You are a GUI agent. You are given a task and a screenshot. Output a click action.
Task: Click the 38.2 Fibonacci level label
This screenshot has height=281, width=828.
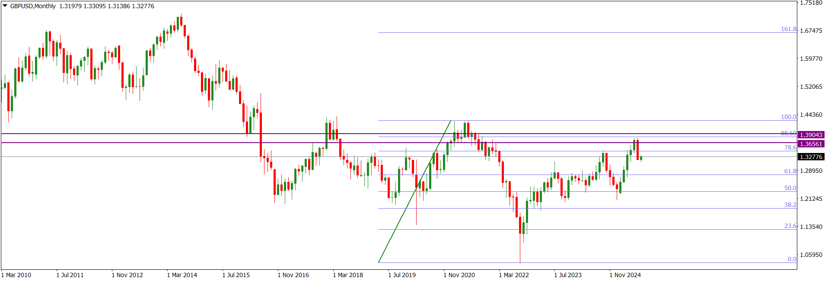[790, 205]
